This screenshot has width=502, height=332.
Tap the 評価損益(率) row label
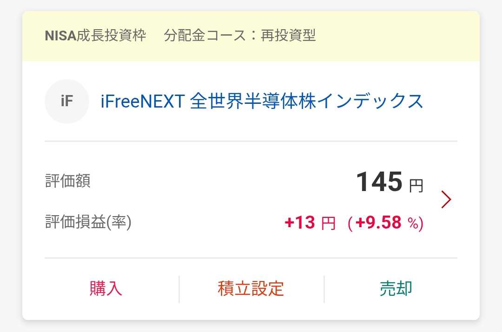[88, 223]
